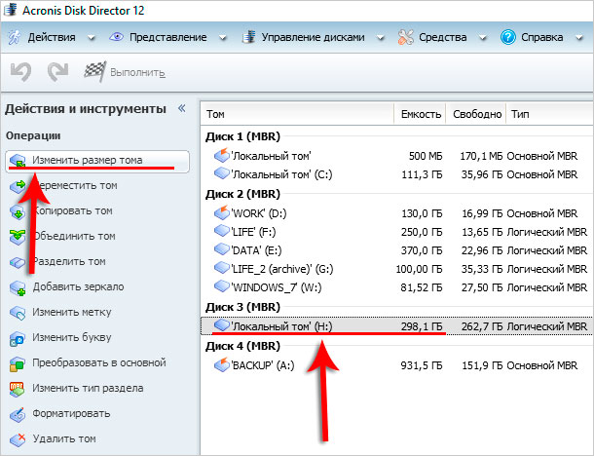This screenshot has width=594, height=456.
Task: Click the Redo arrow icon
Action: click(x=58, y=72)
